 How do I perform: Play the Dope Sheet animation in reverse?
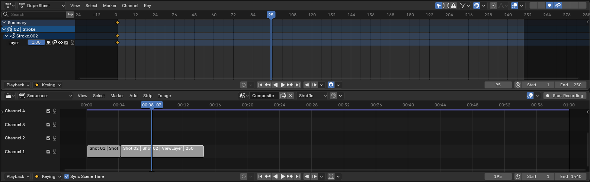(x=275, y=85)
